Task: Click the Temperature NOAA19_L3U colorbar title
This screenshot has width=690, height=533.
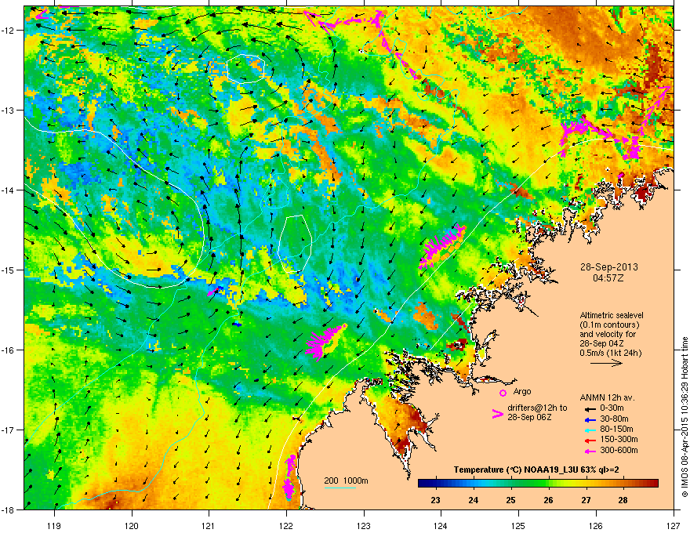Action: [536, 470]
